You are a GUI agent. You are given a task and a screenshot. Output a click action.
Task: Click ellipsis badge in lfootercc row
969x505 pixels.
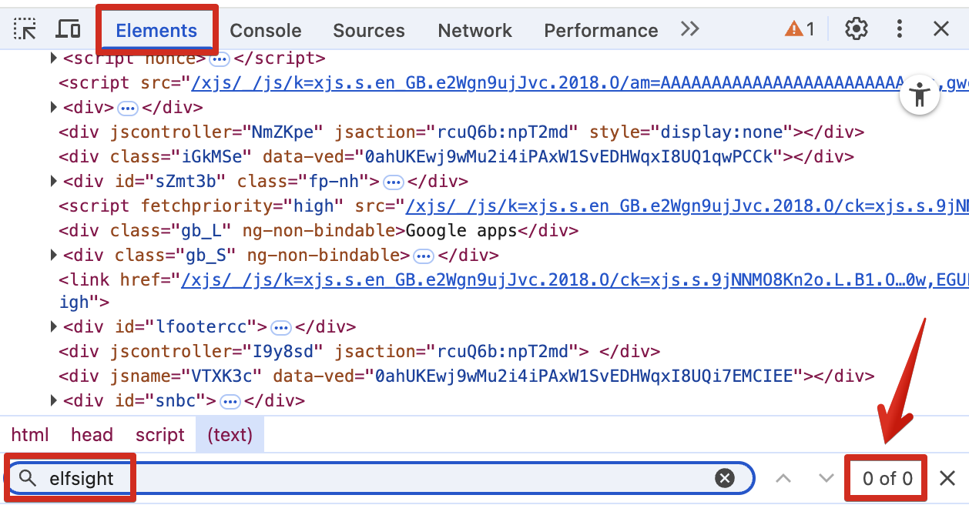pyautogui.click(x=281, y=329)
